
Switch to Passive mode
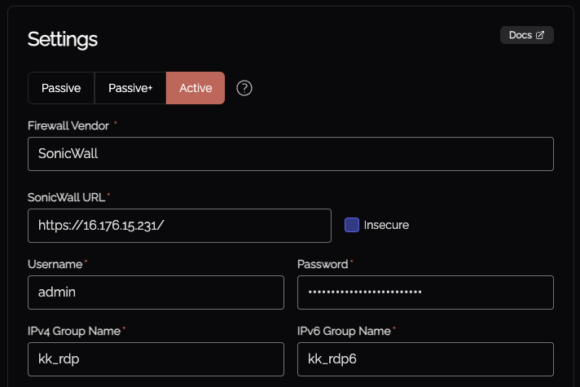tap(61, 88)
